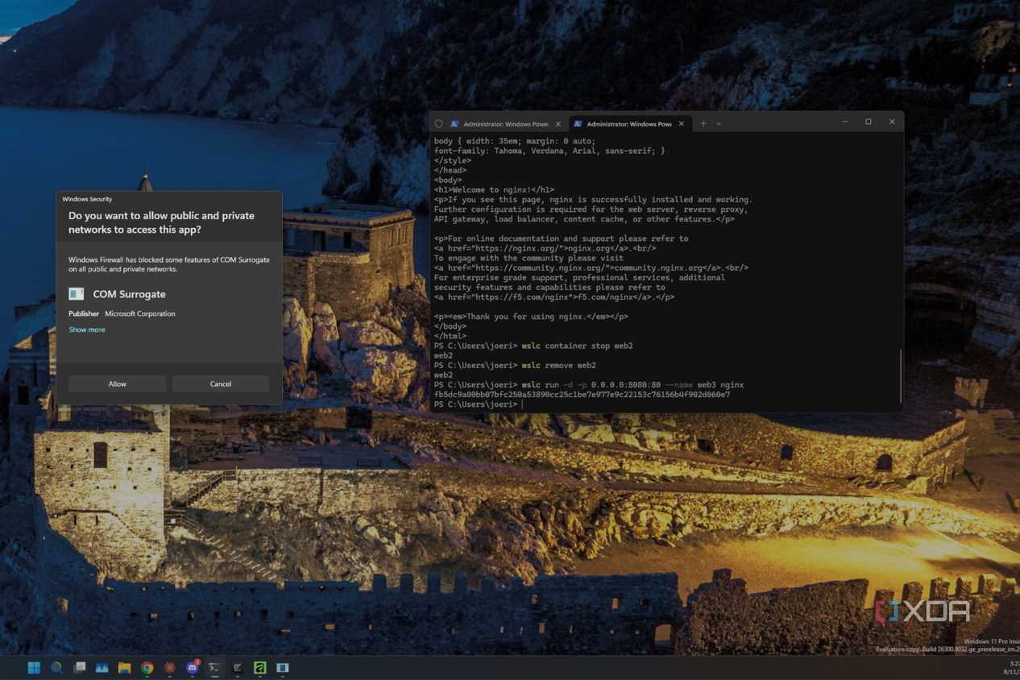Screen dimensions: 1020x680
Task: Select the second active Administrator PowerShell tab
Action: click(628, 124)
